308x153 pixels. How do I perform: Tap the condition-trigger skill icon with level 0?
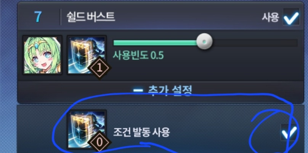click(87, 129)
